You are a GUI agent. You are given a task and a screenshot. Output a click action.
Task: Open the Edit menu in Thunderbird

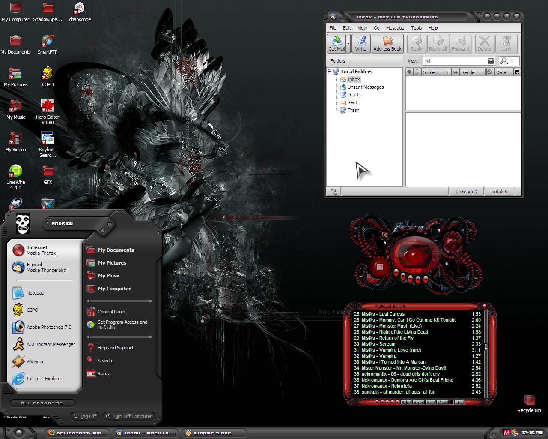pos(347,28)
